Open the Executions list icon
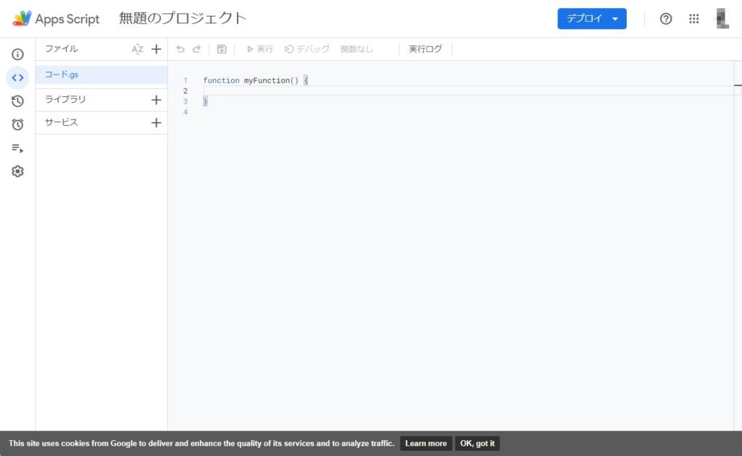Viewport: 742px width, 456px height. [17, 148]
